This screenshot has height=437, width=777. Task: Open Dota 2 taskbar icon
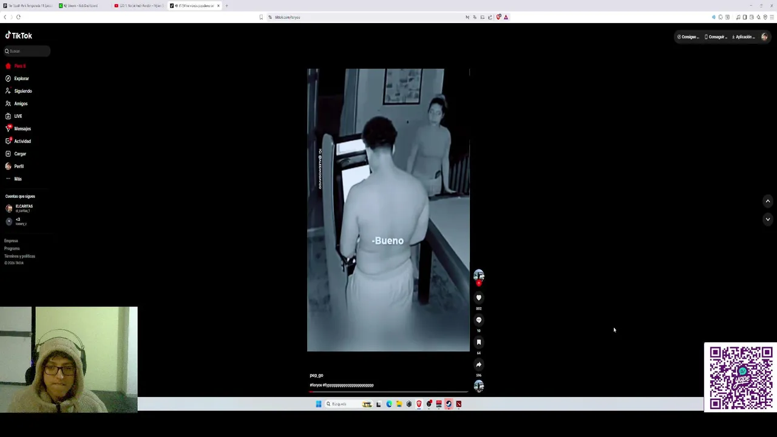point(458,404)
